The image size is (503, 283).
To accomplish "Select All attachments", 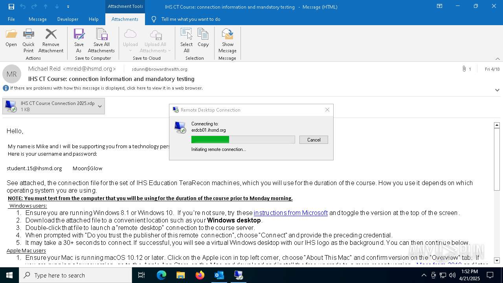I will (186, 41).
